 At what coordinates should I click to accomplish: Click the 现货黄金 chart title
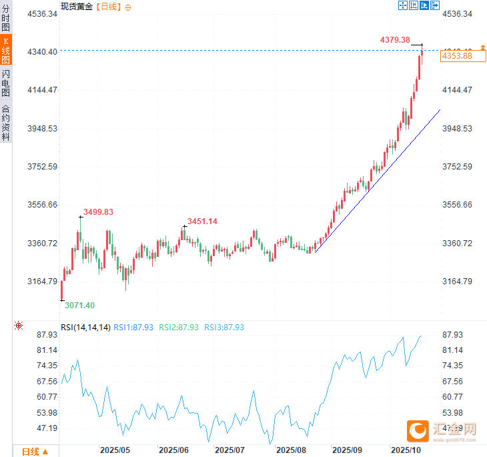pos(78,7)
